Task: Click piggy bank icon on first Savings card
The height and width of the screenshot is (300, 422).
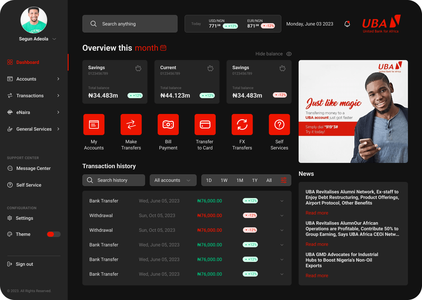Action: click(x=138, y=68)
